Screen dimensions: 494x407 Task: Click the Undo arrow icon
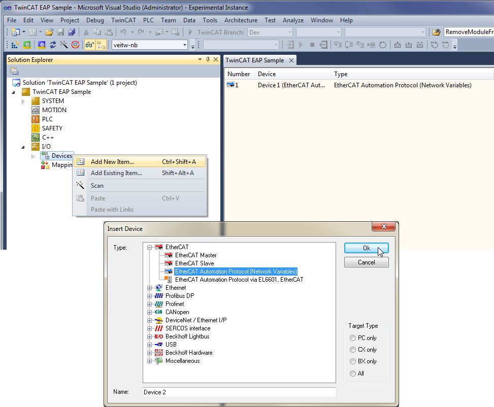point(123,32)
